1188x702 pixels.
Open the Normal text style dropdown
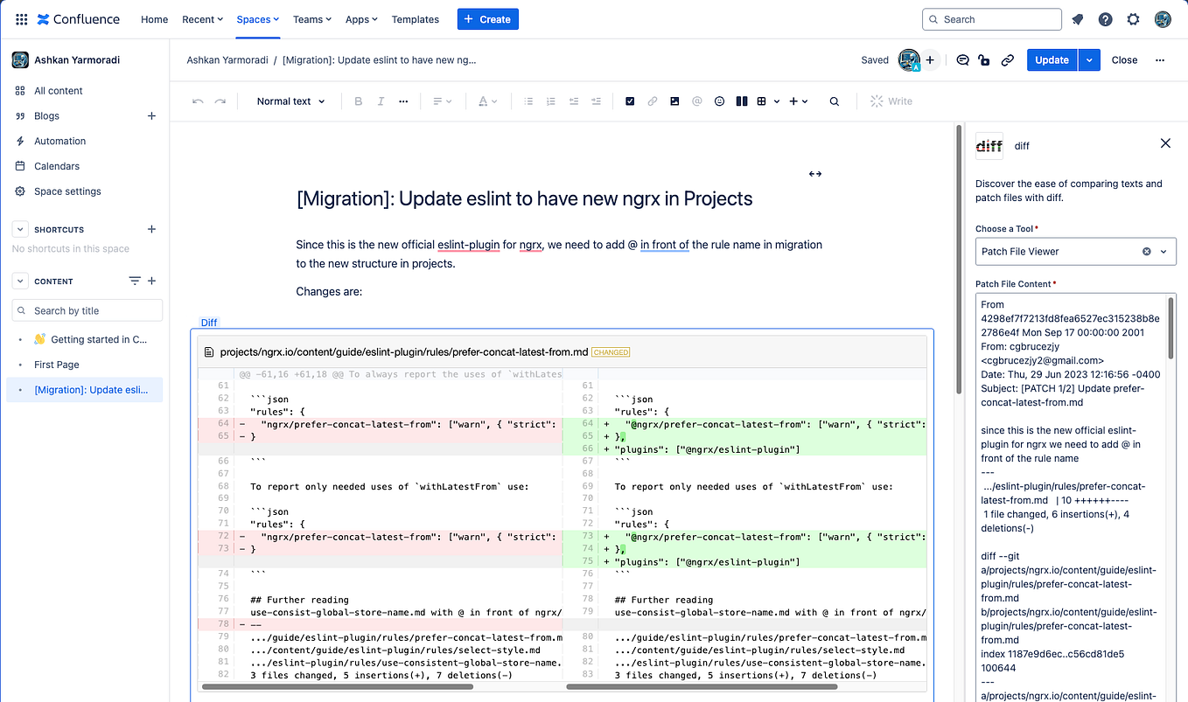[x=290, y=101]
